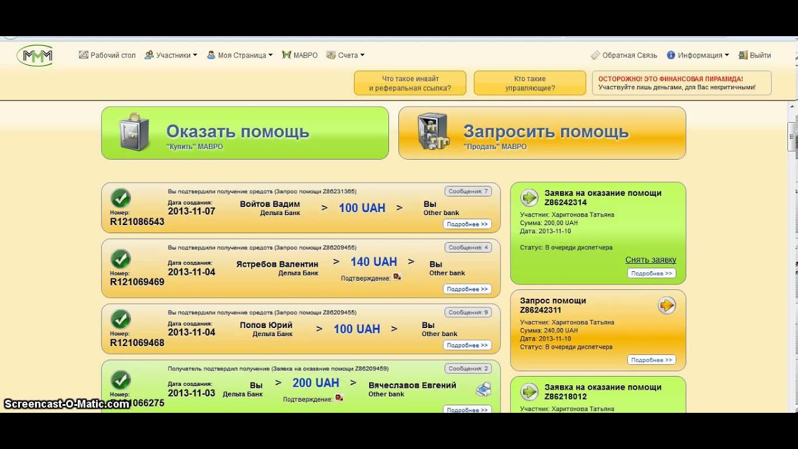798x449 pixels.
Task: Click green checkmark of order R121086543
Action: [x=121, y=198]
